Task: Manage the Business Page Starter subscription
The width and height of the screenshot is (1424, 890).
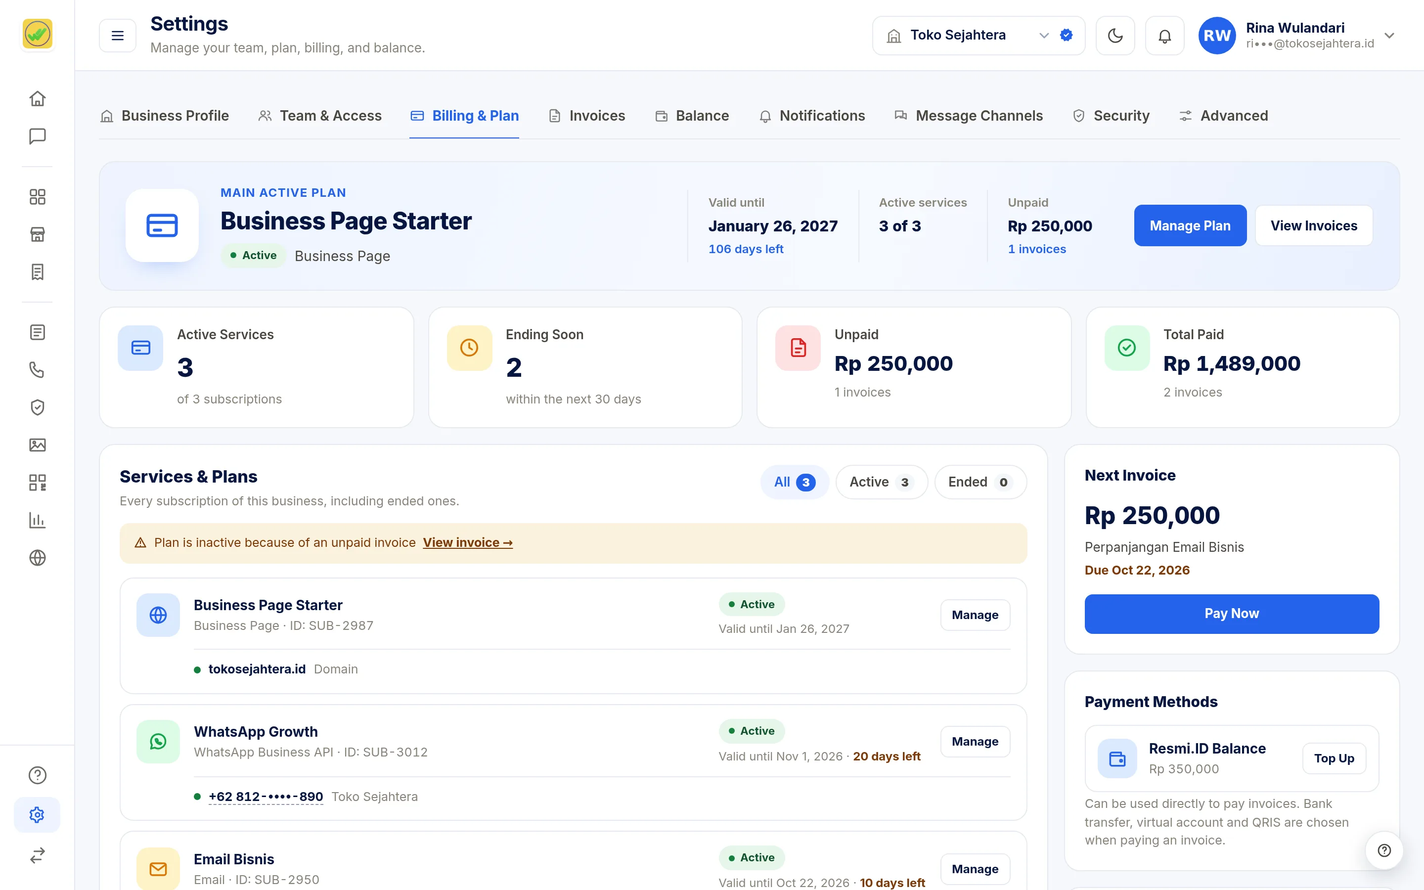Action: [975, 615]
